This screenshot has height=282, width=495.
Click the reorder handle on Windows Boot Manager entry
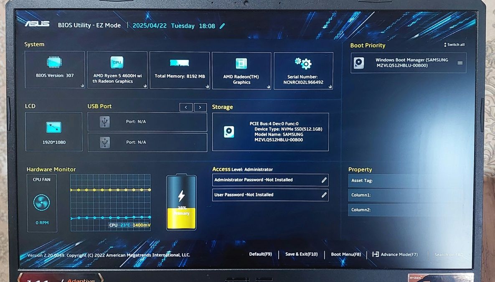[460, 63]
